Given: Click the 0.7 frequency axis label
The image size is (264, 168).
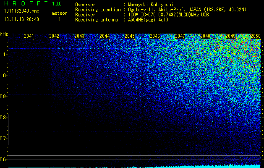Looking at the screenshot, I should [x=3, y=139].
